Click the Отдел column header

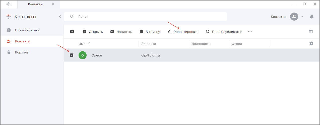click(x=237, y=44)
